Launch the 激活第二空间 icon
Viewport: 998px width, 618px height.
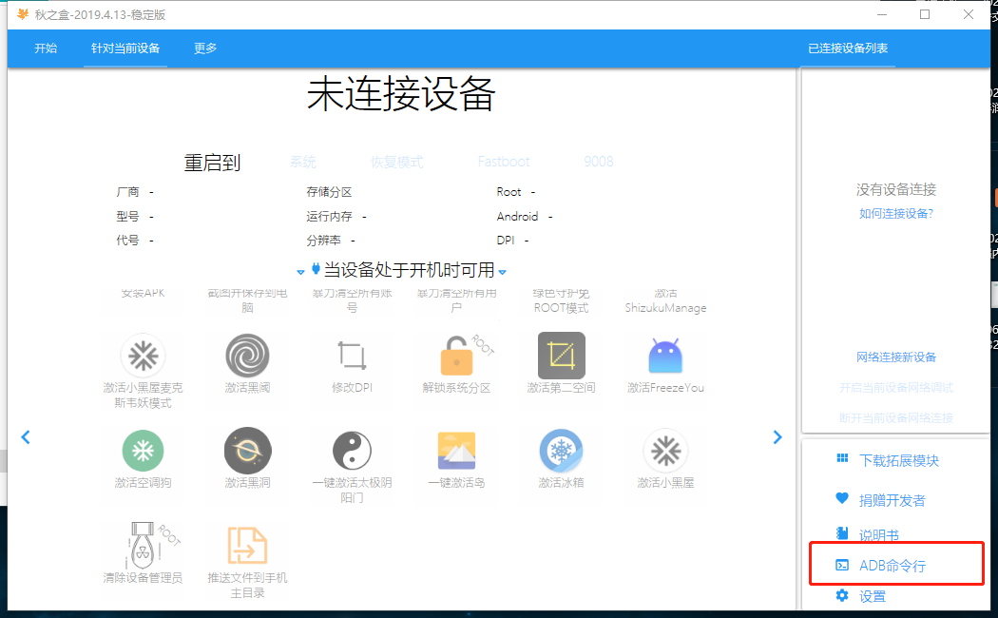[561, 357]
